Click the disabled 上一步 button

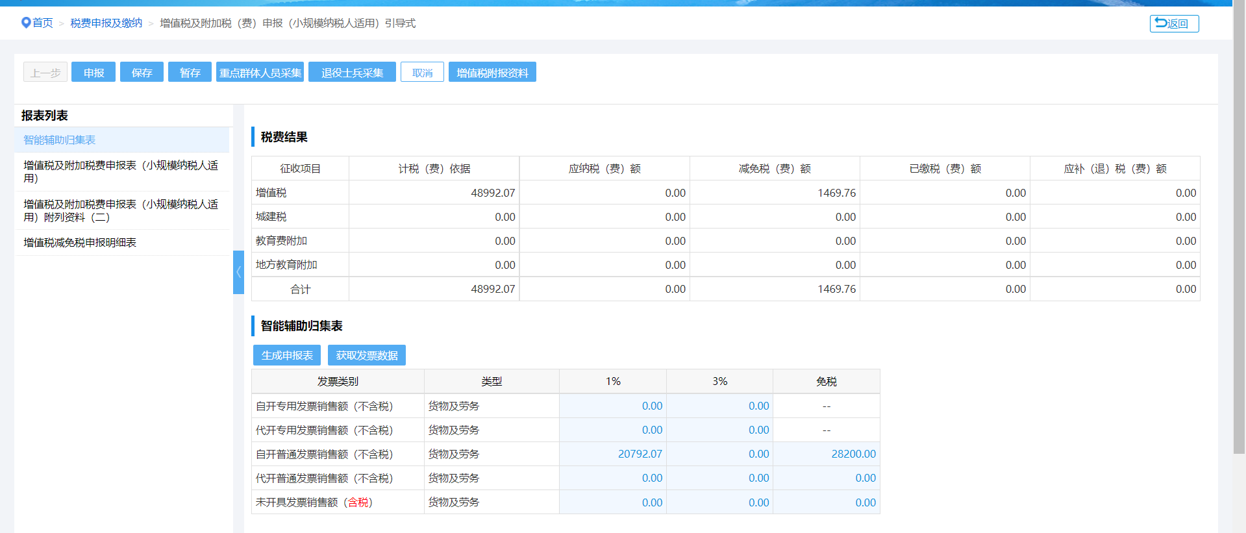(x=45, y=72)
